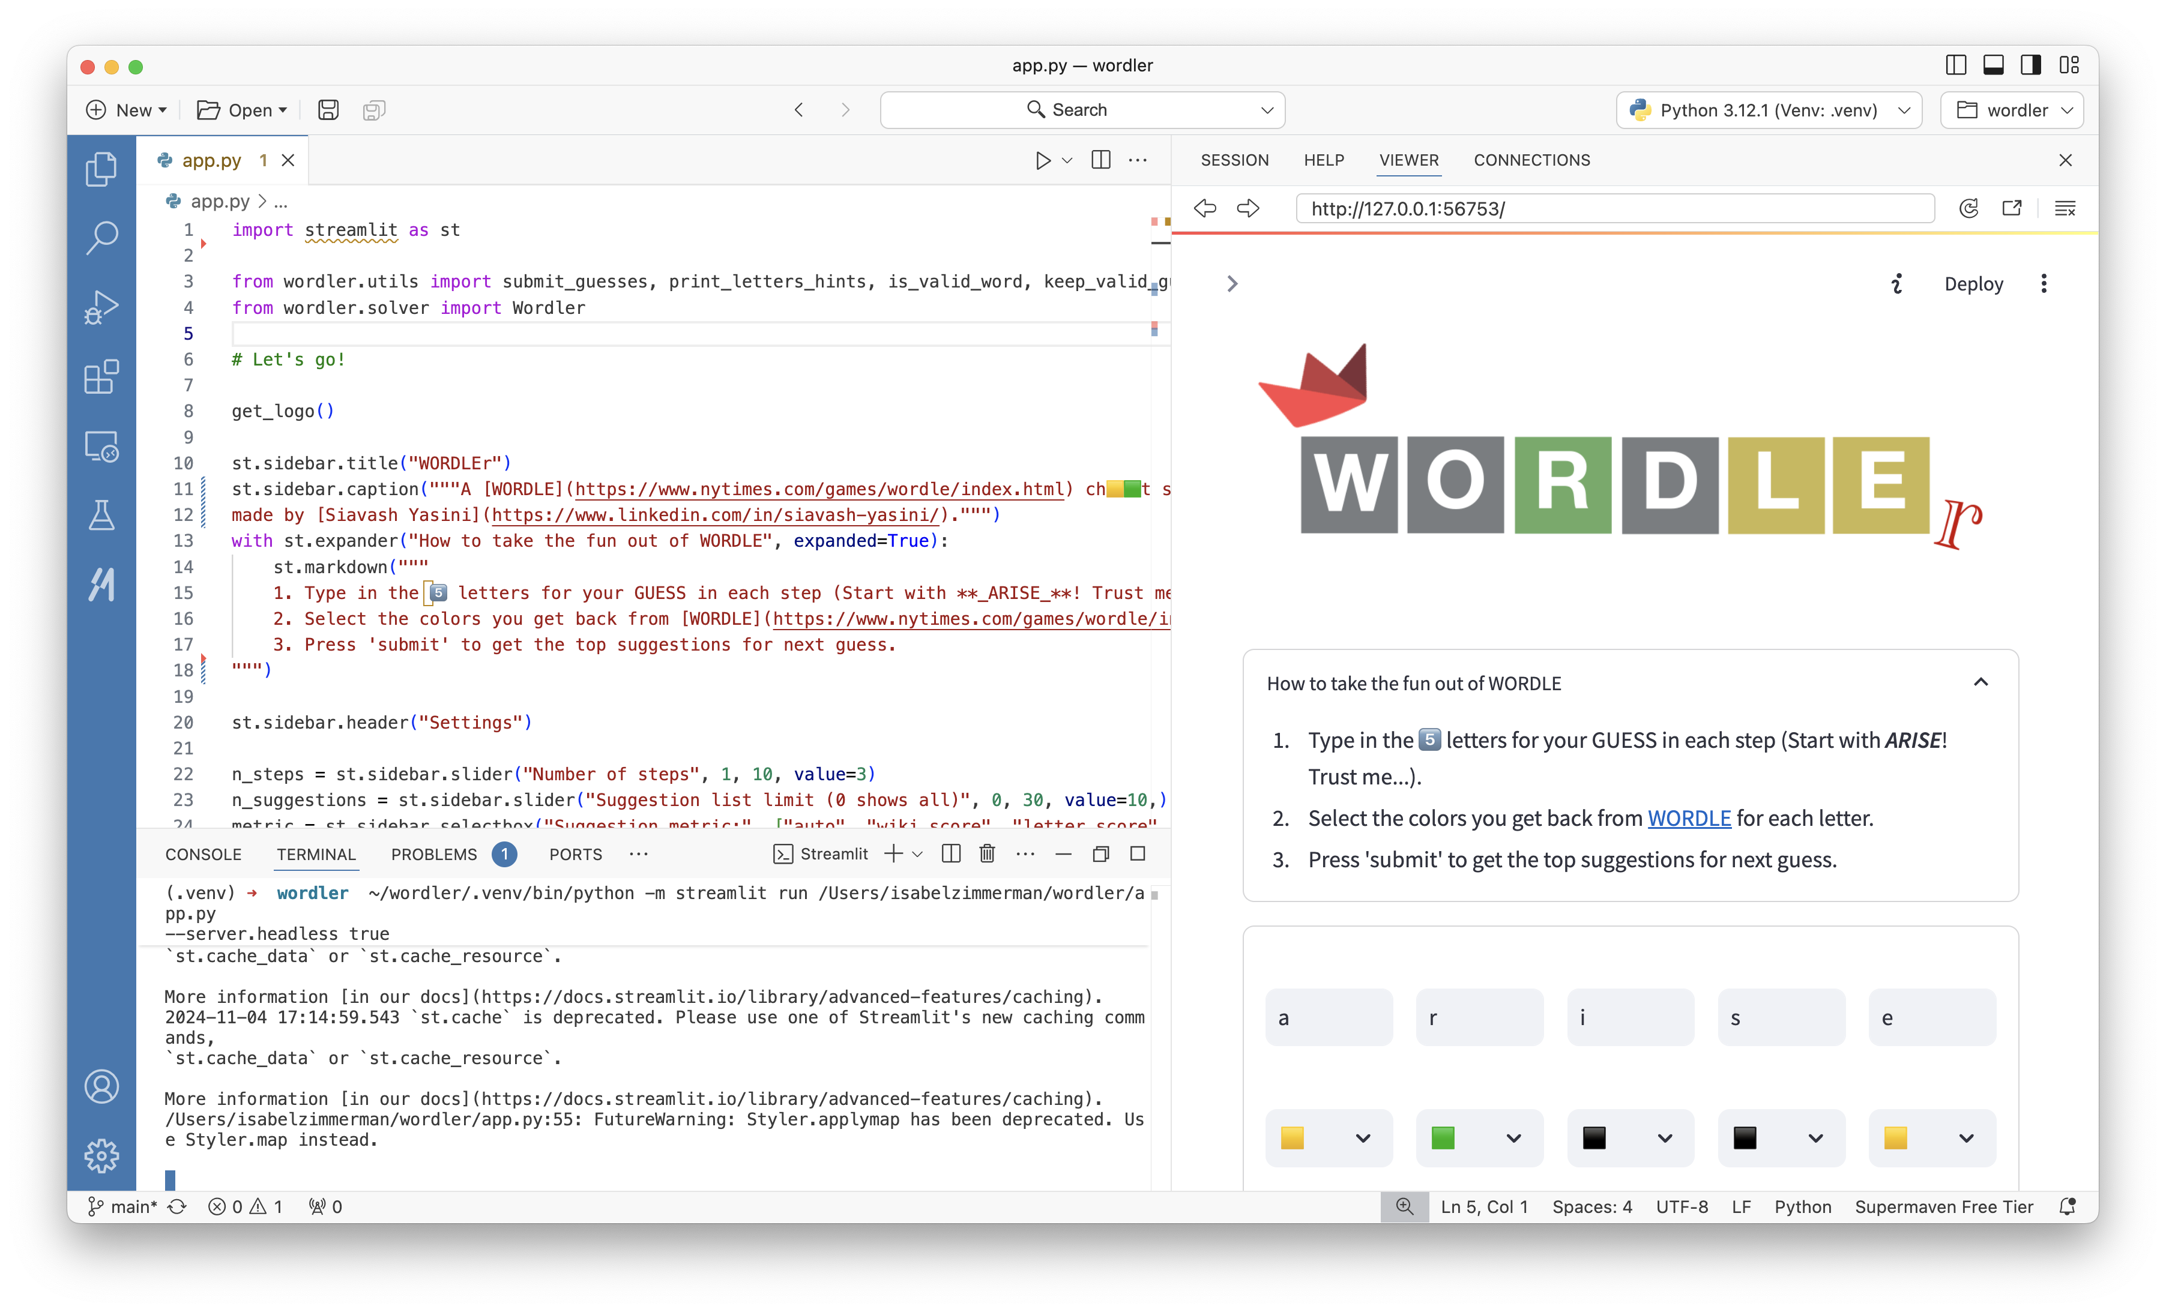Open the Python 3.12.1 interpreter dropdown
The width and height of the screenshot is (2166, 1312).
[1769, 110]
